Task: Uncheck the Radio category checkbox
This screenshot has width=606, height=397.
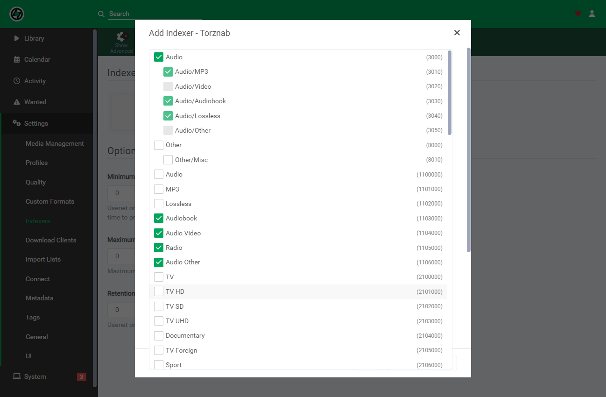Action: 159,248
